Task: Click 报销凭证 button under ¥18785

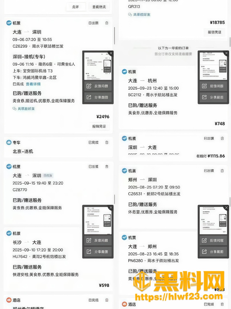Action: [x=215, y=32]
